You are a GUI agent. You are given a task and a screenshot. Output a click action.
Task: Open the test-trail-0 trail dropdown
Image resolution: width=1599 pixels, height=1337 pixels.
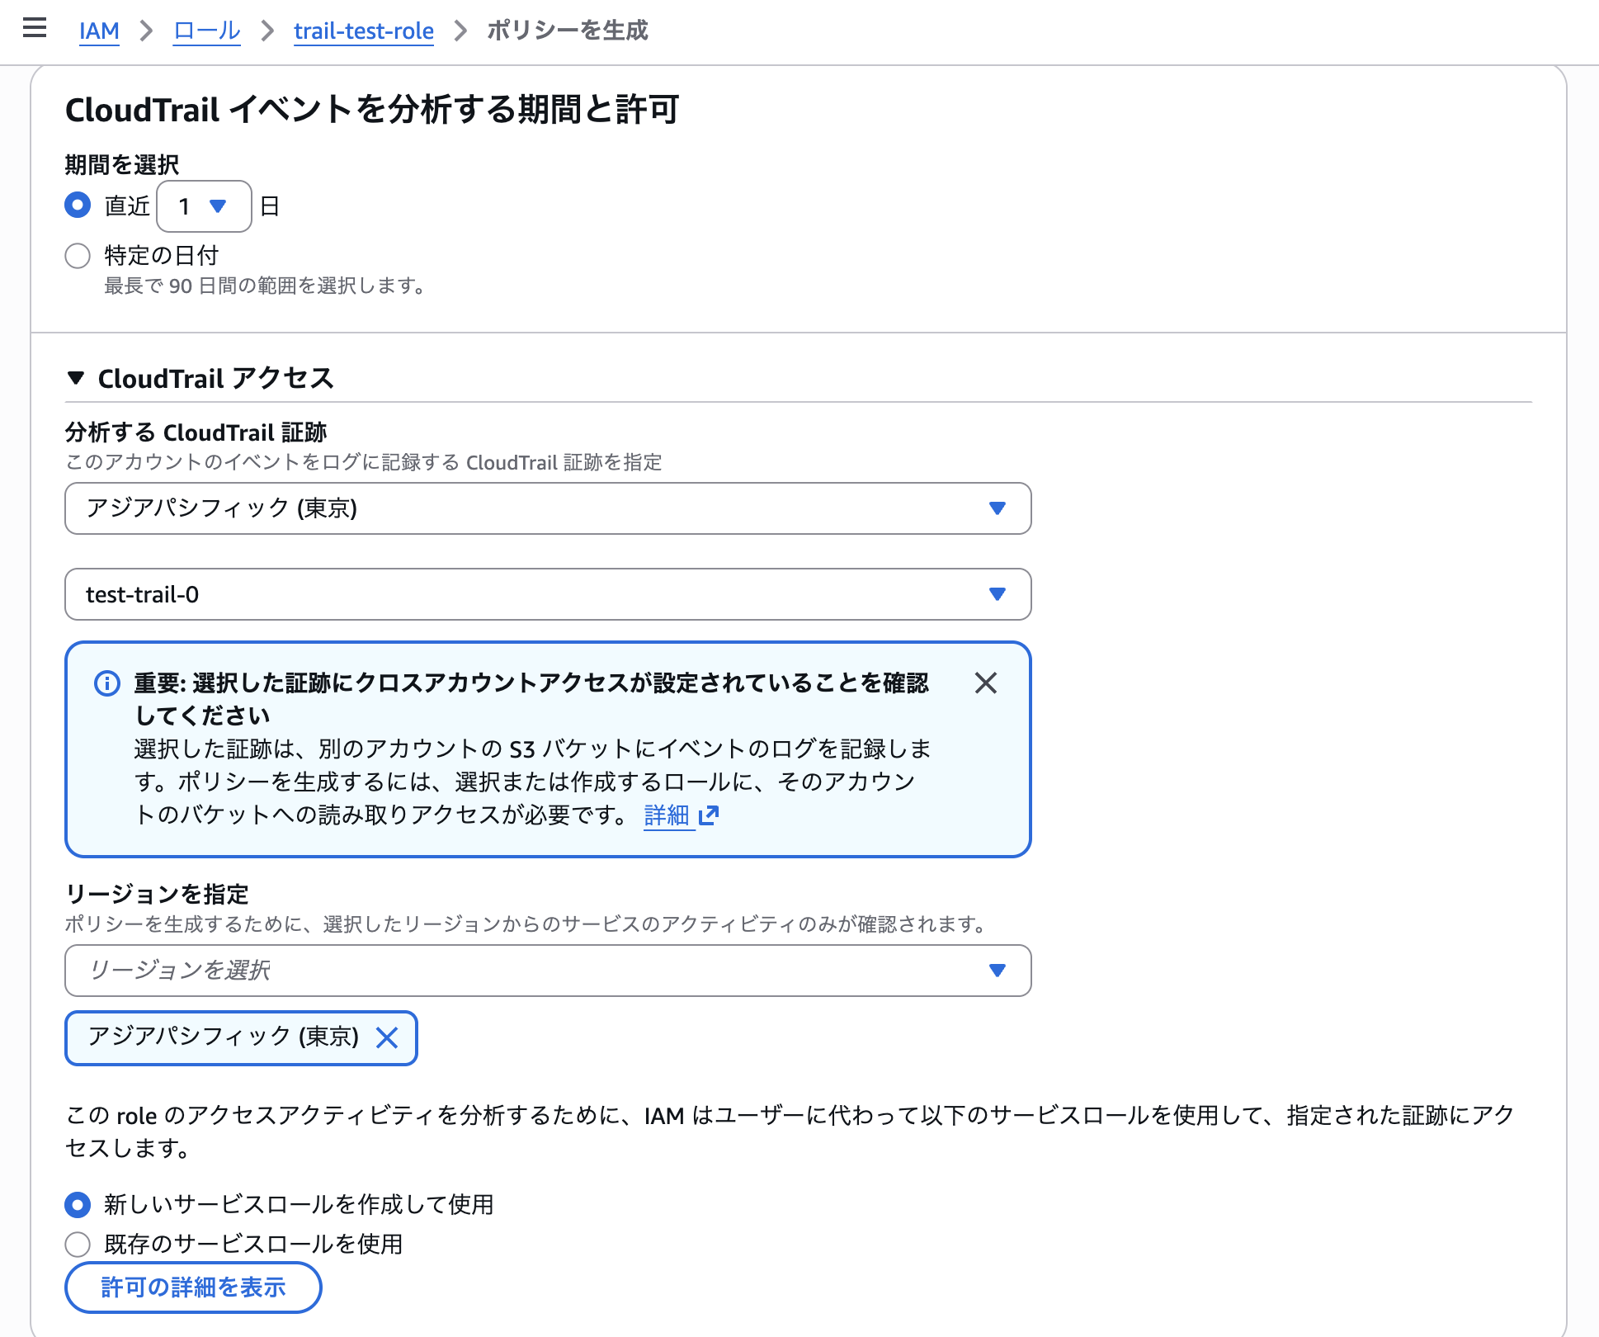[548, 594]
